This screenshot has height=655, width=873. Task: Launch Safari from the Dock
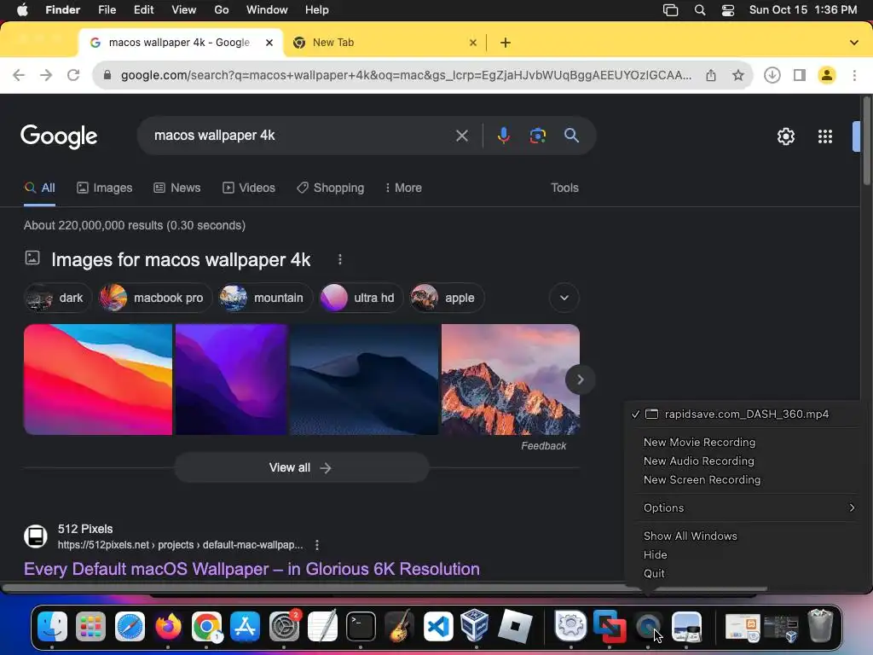tap(130, 625)
